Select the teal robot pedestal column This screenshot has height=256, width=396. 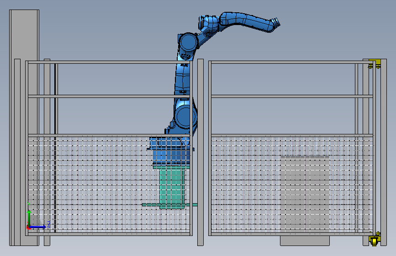(x=172, y=188)
